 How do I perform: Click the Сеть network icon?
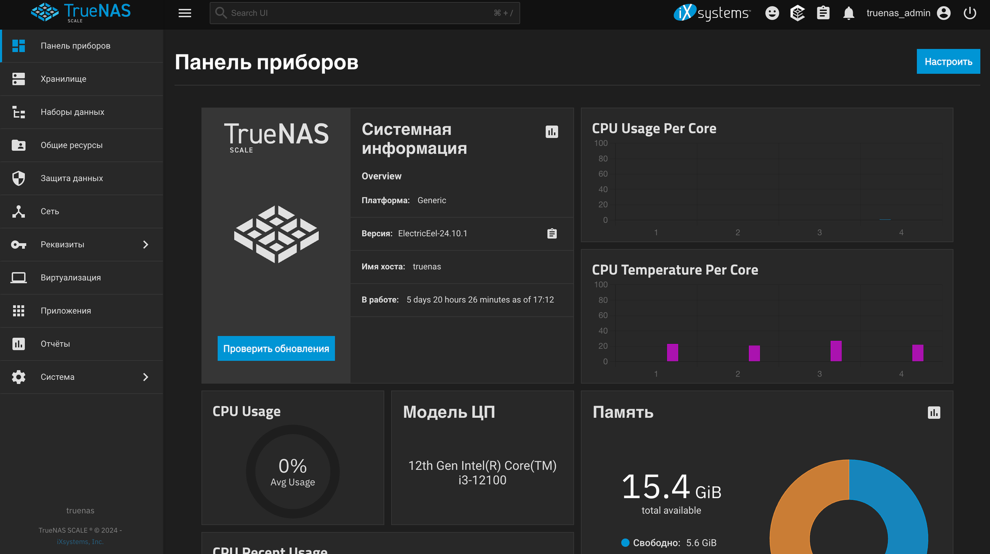(18, 211)
